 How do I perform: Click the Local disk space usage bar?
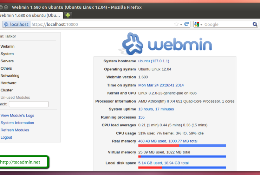pos(182,167)
